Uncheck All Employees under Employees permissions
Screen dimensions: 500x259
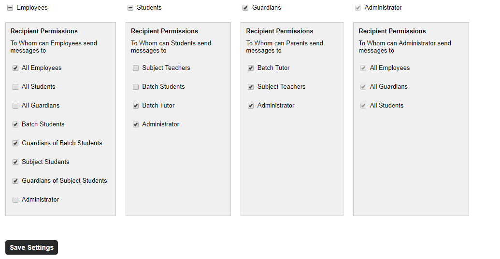[x=15, y=68]
